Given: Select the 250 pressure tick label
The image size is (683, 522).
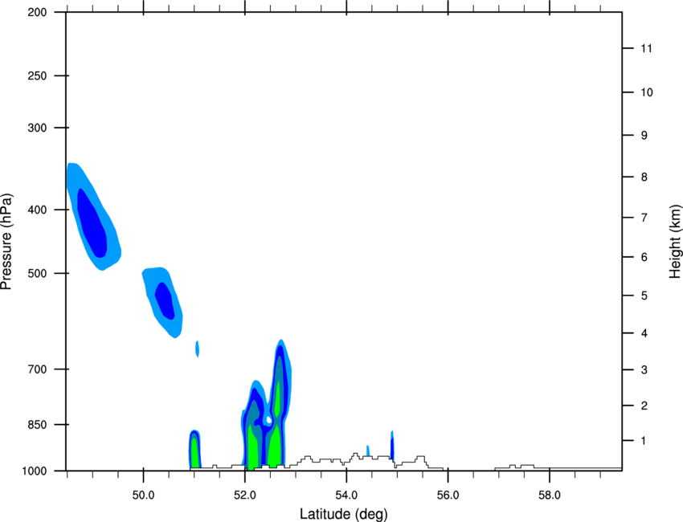Looking at the screenshot, I should [x=37, y=76].
